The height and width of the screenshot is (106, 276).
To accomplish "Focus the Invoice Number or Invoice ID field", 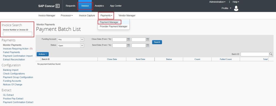I will point(18,34).
